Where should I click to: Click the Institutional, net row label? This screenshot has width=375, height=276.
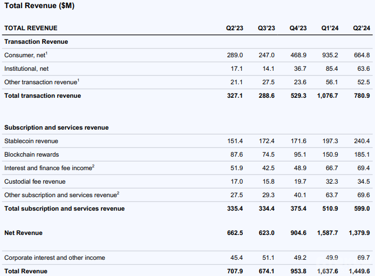click(x=28, y=69)
